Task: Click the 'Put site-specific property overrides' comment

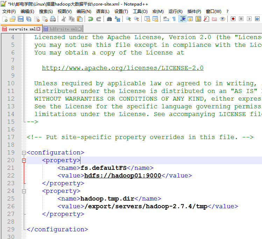Action: click(140, 137)
